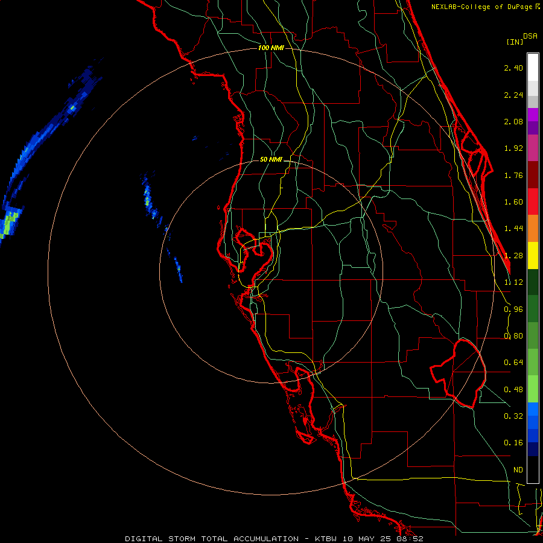Pick the light blue swatch above 0.32
Viewport: 543px width, 543px height.
533,409
